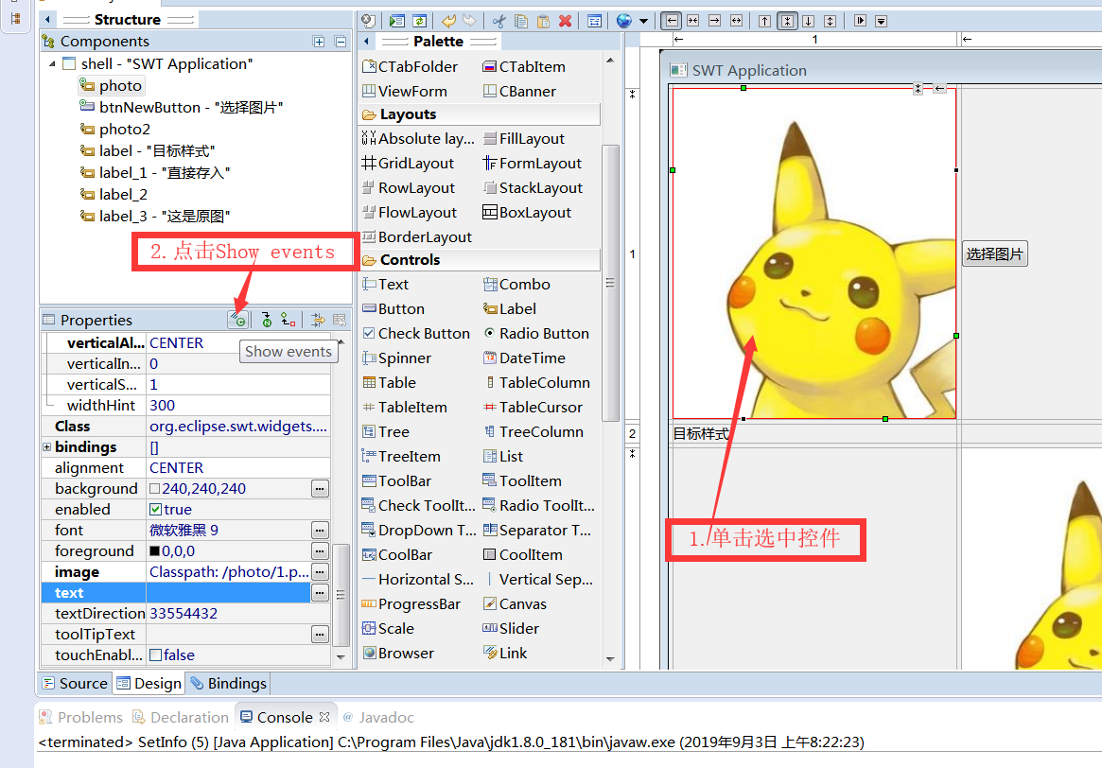Select FormLayout in the palette
1102x768 pixels.
(x=532, y=163)
